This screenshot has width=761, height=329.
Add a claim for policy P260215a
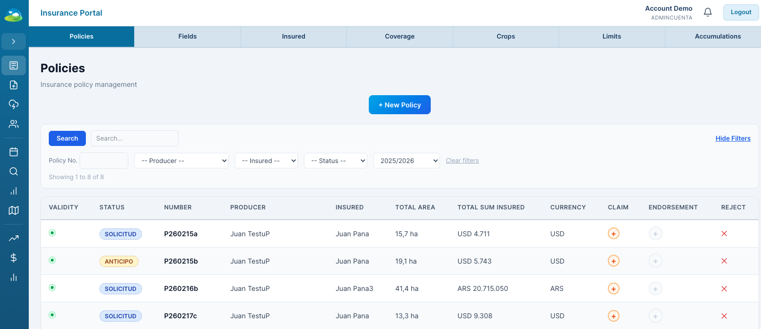click(613, 234)
